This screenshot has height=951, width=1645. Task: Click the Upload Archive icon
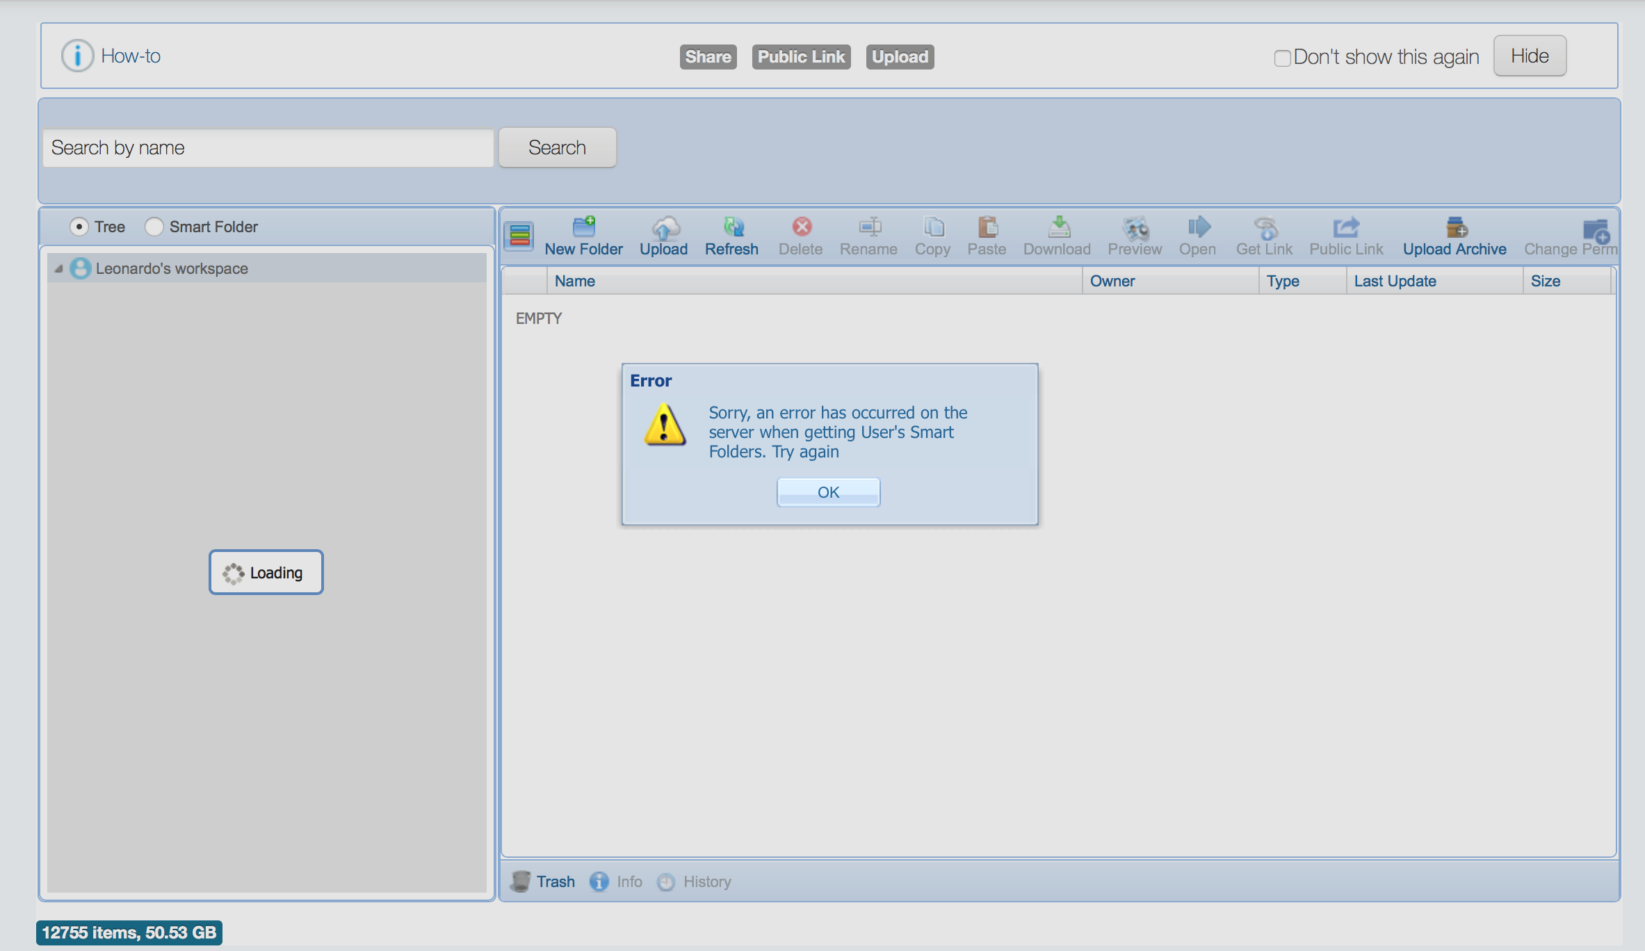1455,227
